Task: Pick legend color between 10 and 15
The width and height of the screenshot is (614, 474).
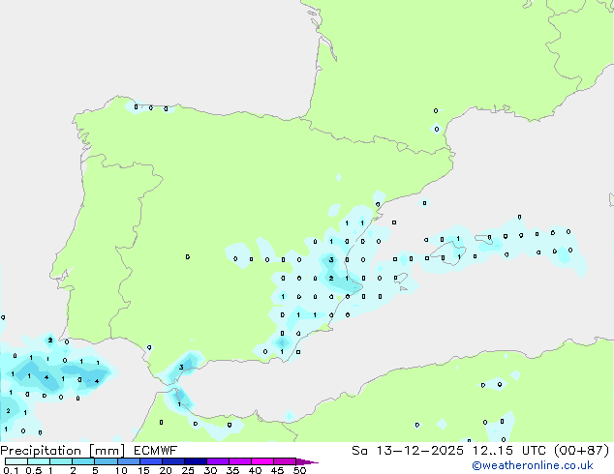Action: pos(129,461)
